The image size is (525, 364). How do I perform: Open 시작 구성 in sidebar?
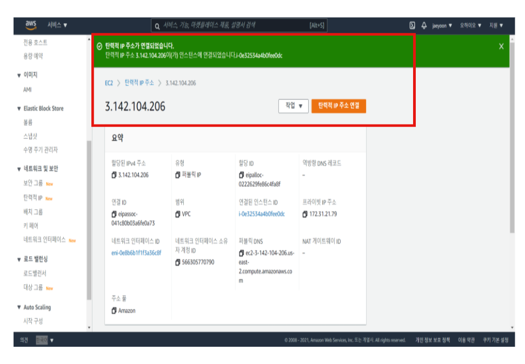pyautogui.click(x=33, y=321)
